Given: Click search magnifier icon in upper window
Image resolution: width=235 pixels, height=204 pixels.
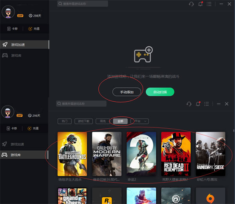Looking at the screenshot, I should [x=60, y=4].
